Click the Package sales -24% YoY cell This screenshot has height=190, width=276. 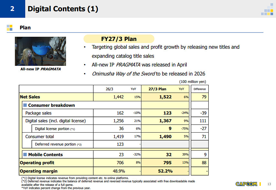point(185,113)
